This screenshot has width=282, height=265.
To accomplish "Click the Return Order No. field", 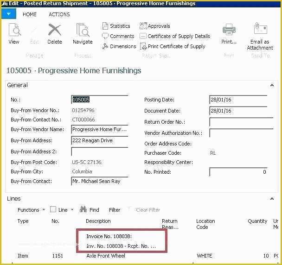I will click(x=241, y=122).
